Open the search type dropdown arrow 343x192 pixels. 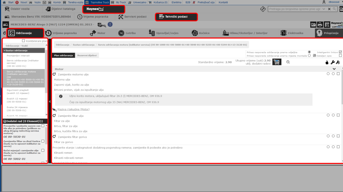pos(324,9)
